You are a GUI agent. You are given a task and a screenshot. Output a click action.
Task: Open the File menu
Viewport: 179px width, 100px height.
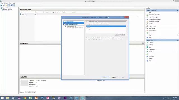point(2,3)
